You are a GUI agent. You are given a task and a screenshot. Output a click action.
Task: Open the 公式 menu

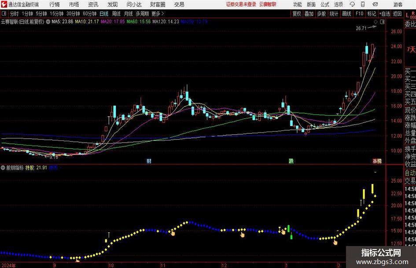pyautogui.click(x=325, y=4)
